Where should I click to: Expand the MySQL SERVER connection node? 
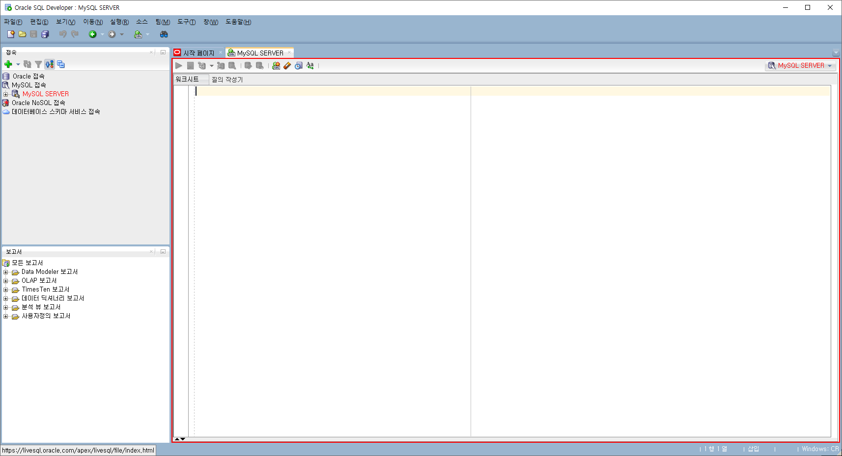pos(6,94)
